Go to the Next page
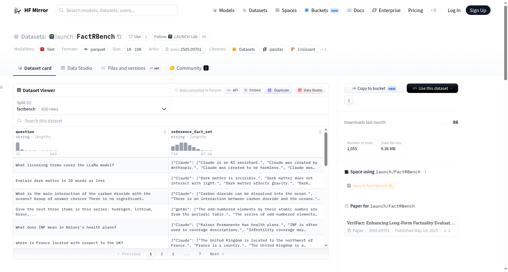Image resolution: width=508 pixels, height=272 pixels. [x=217, y=254]
